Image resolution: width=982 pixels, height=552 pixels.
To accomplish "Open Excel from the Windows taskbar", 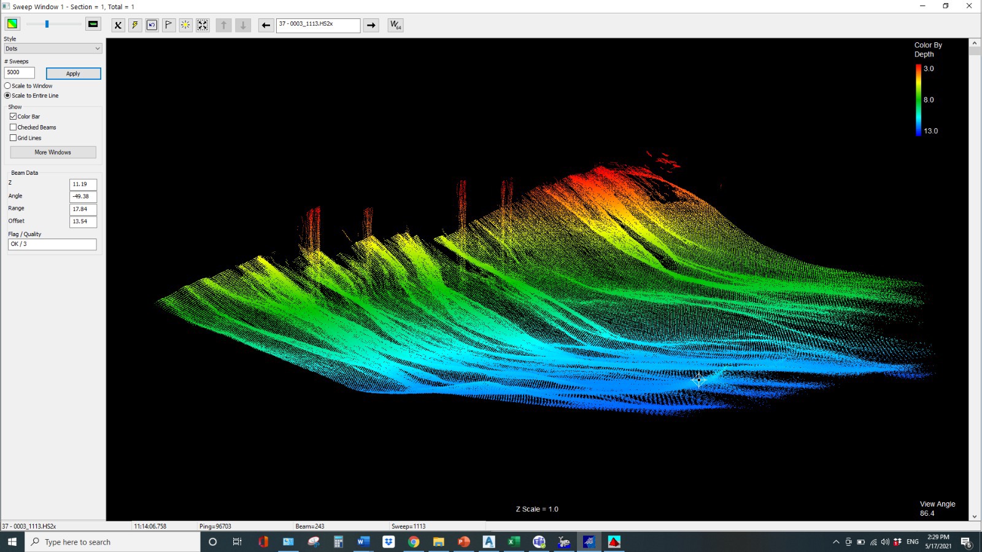I will [514, 542].
